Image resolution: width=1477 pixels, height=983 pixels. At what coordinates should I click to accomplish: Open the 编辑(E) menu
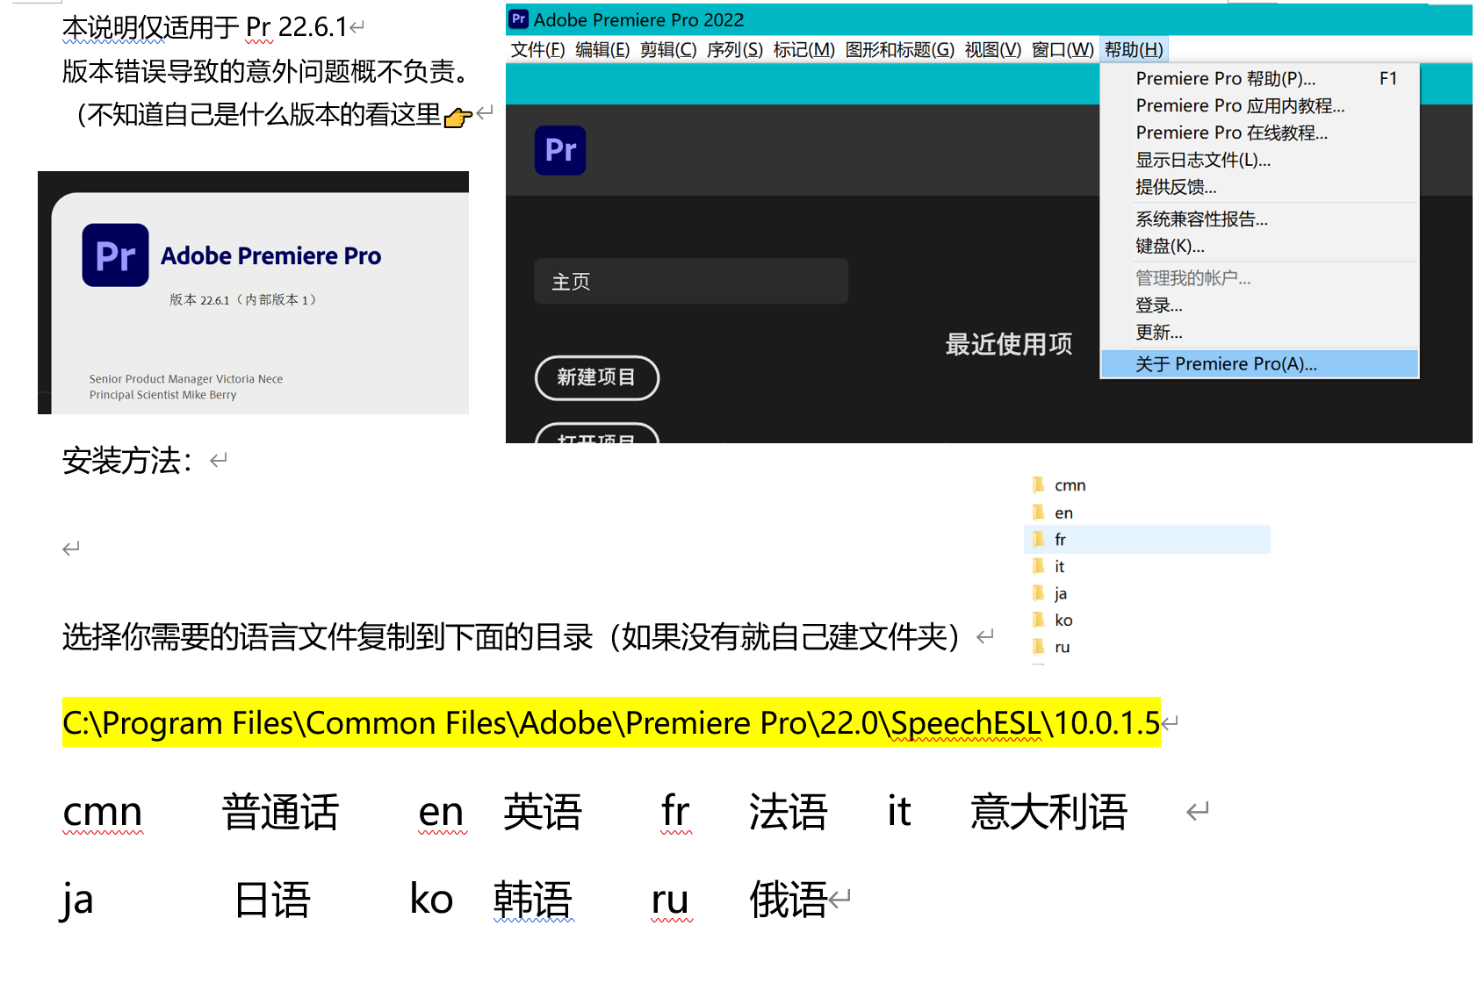(602, 50)
